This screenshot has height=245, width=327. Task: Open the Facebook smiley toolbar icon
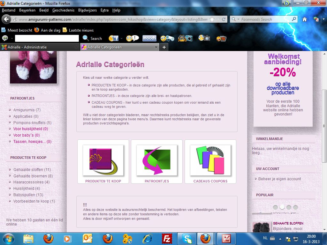[x=113, y=38]
